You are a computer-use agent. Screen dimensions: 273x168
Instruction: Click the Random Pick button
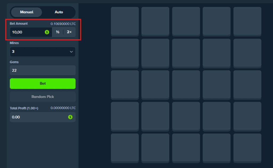tap(43, 97)
